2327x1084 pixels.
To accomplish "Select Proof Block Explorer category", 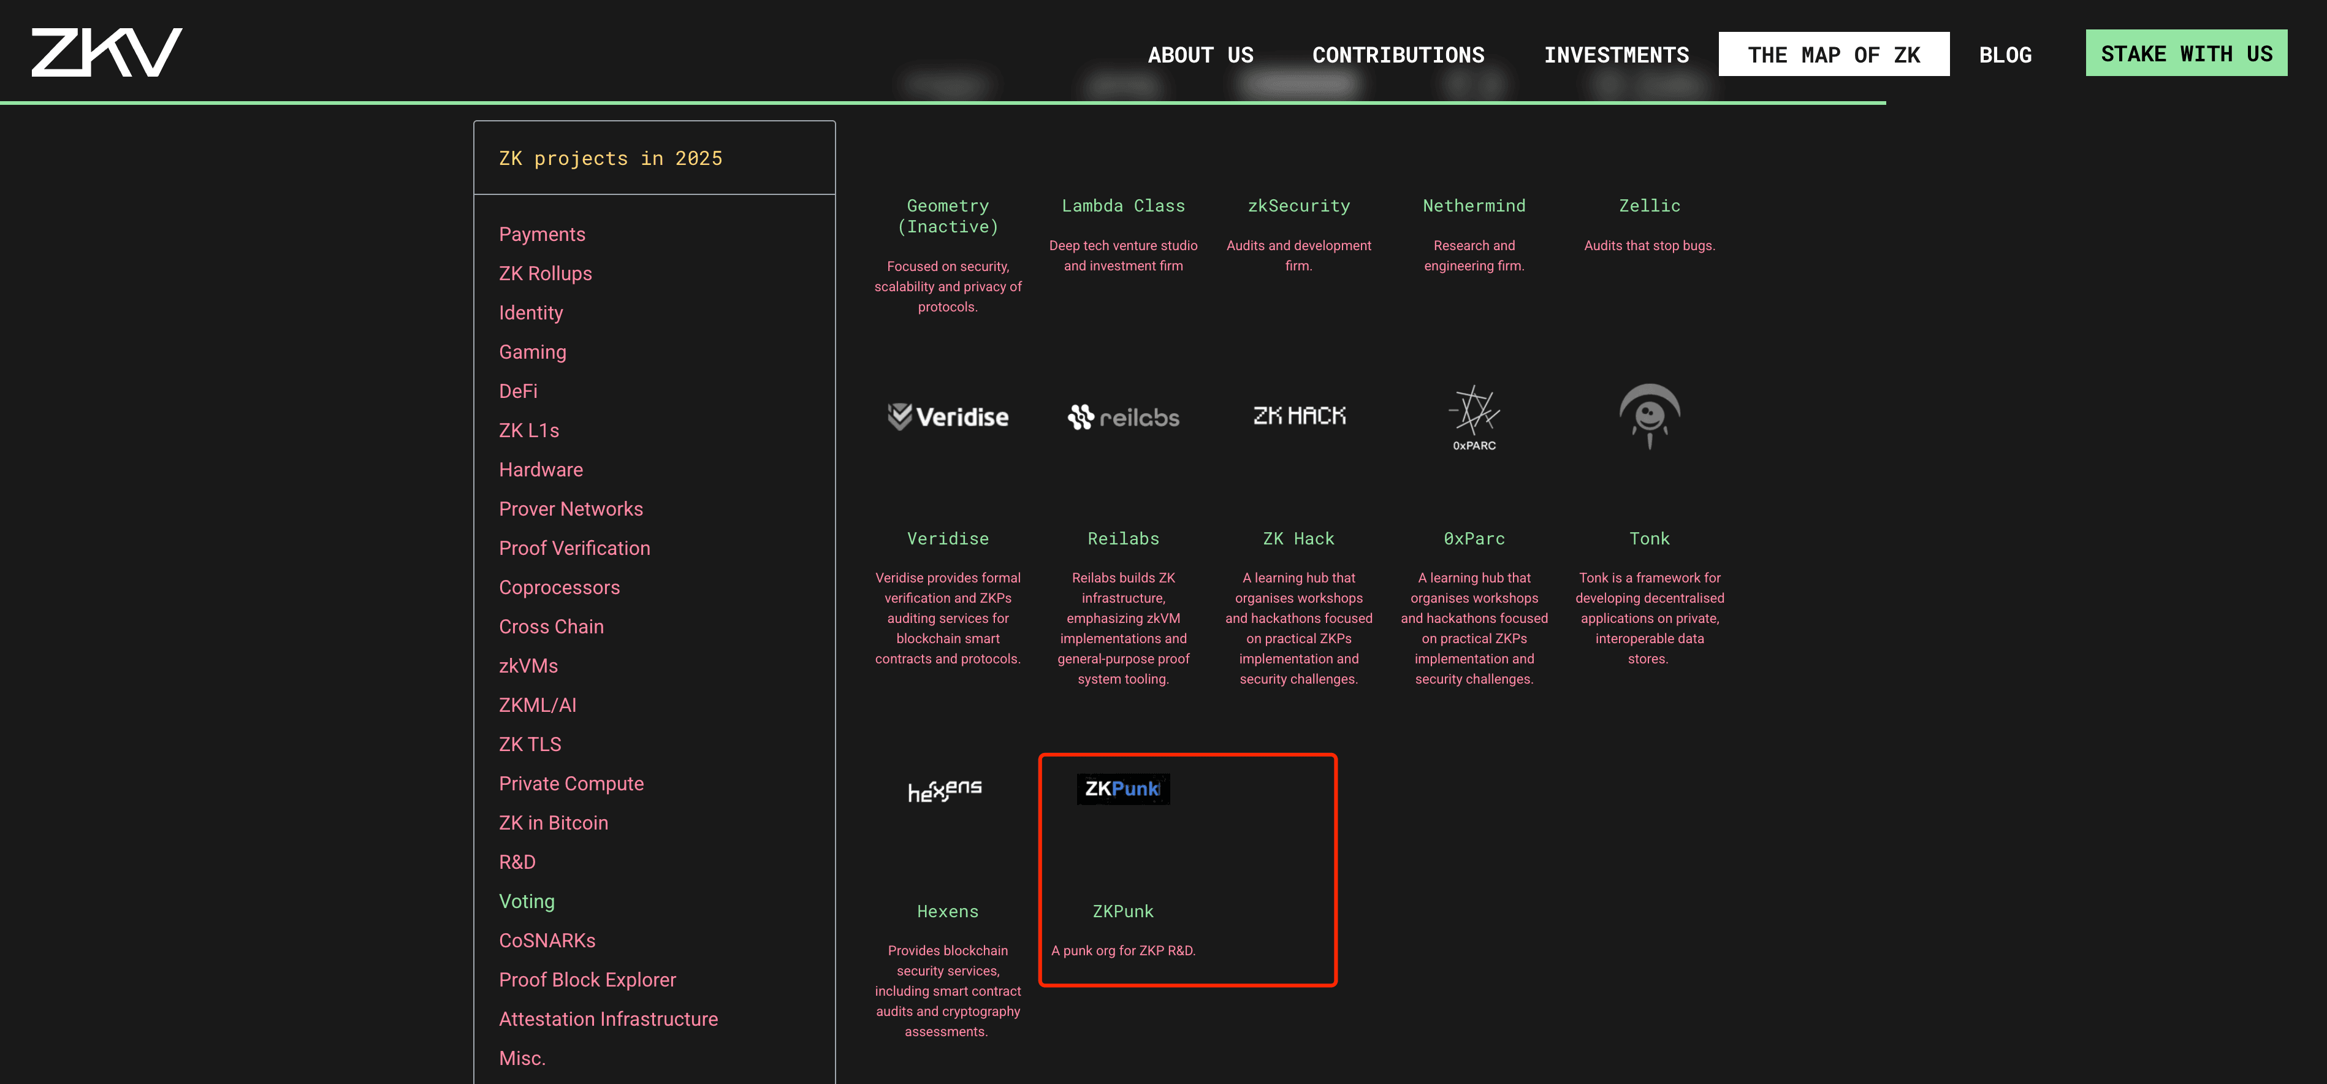I will click(587, 980).
